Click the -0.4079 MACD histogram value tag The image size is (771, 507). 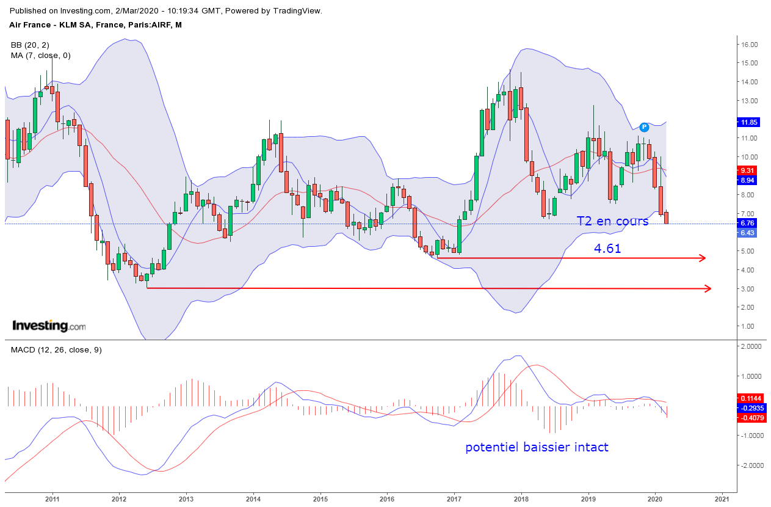(751, 418)
